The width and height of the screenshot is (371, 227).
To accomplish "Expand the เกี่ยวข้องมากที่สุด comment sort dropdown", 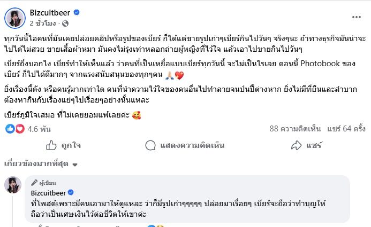I will click(x=41, y=163).
